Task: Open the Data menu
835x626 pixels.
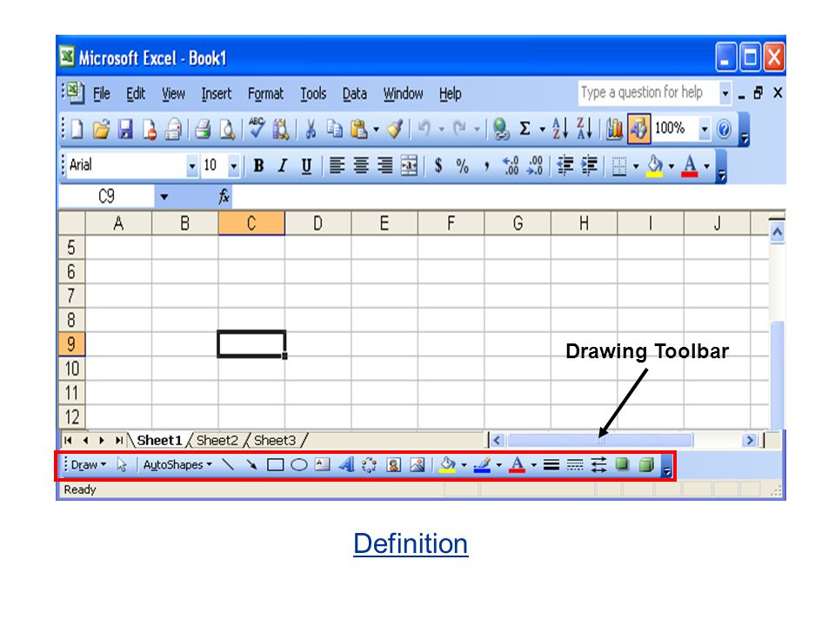Action: coord(354,94)
